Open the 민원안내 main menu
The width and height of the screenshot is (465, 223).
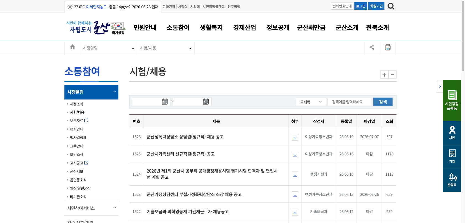click(145, 27)
